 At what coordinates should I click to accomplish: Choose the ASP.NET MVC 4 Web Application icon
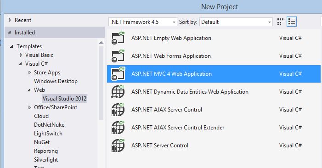[118, 74]
